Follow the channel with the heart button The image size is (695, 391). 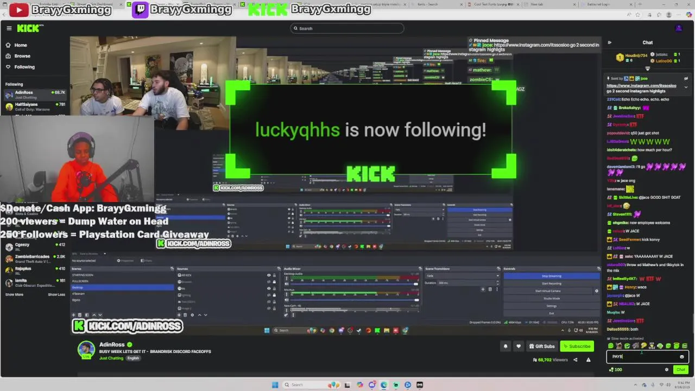(519, 346)
